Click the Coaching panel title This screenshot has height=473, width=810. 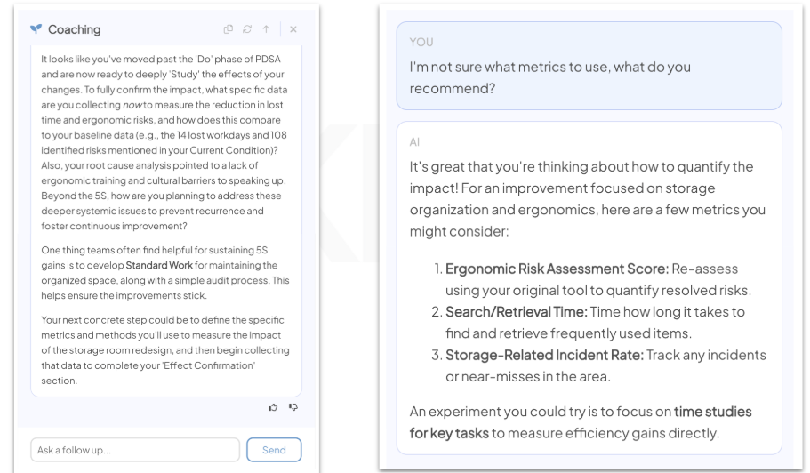pos(75,29)
